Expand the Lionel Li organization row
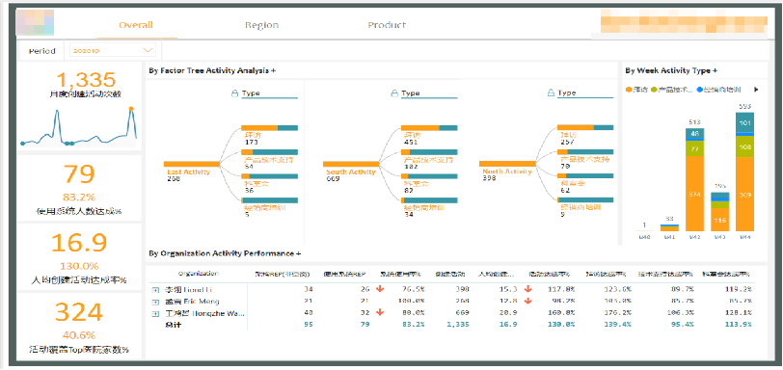The image size is (783, 370). tap(155, 290)
